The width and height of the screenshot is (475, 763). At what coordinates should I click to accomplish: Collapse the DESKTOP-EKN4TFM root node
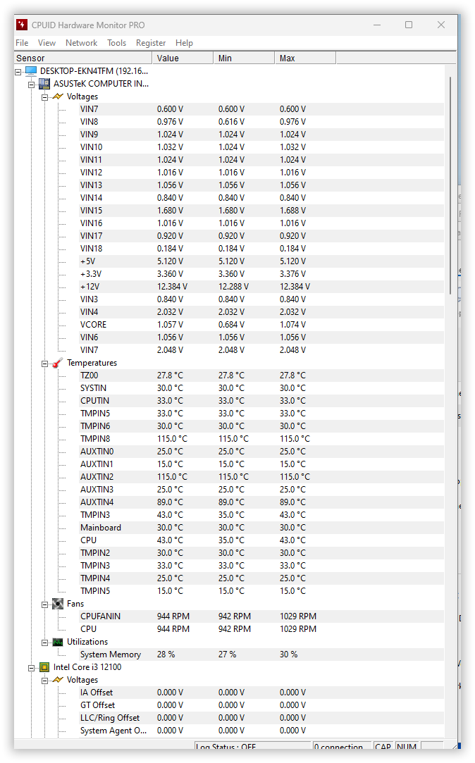point(18,71)
